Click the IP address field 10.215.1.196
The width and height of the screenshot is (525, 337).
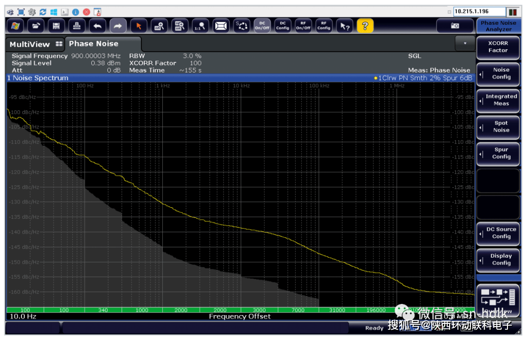(x=478, y=12)
